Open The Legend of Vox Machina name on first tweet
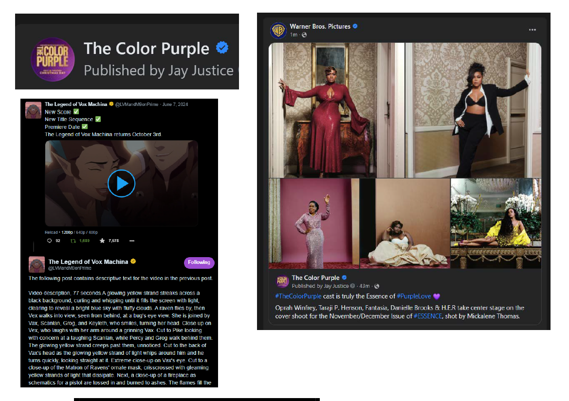Screen dimensions: 569x401 (76, 105)
